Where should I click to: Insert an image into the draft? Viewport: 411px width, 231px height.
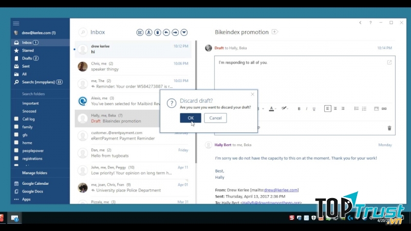(x=377, y=108)
